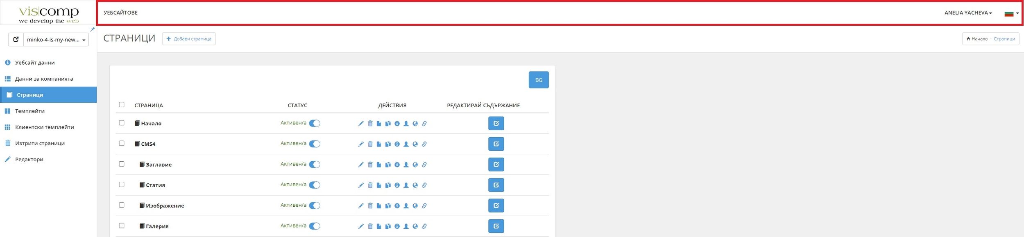The height and width of the screenshot is (237, 1024).
Task: Click the pencil edit icon for Начало row
Action: (x=361, y=124)
